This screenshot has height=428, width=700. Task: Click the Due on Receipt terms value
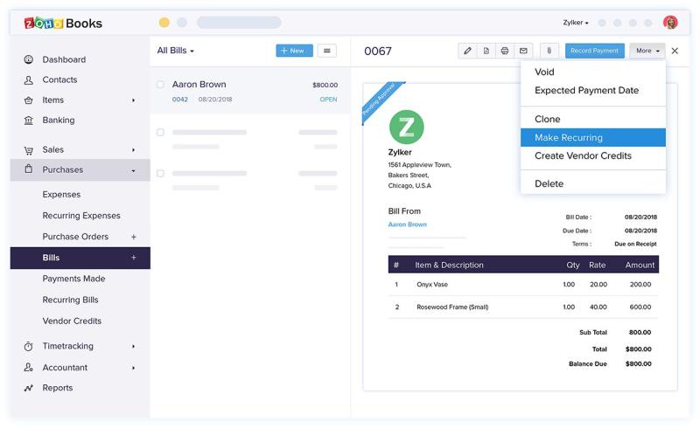[x=635, y=244]
